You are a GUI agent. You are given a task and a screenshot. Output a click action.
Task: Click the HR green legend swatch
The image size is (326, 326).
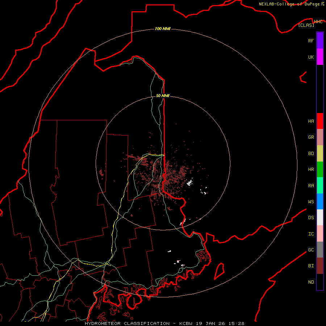pos(320,170)
